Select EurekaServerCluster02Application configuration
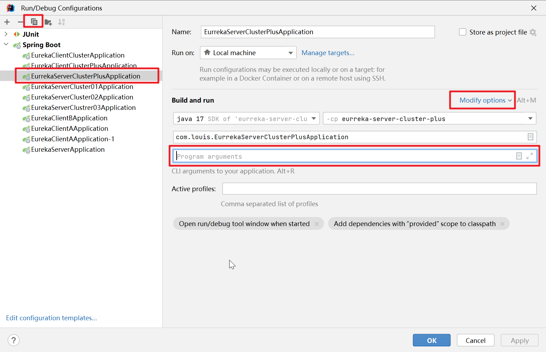Screen dimensions: 546x352 tap(82, 97)
